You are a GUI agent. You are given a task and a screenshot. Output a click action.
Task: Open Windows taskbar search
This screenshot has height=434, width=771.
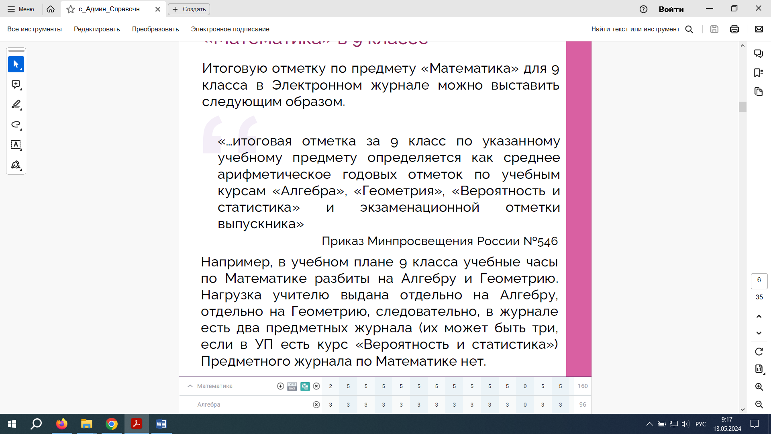[x=36, y=424]
